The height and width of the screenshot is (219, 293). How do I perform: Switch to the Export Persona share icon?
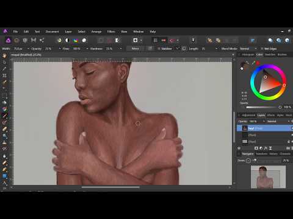tap(42, 40)
